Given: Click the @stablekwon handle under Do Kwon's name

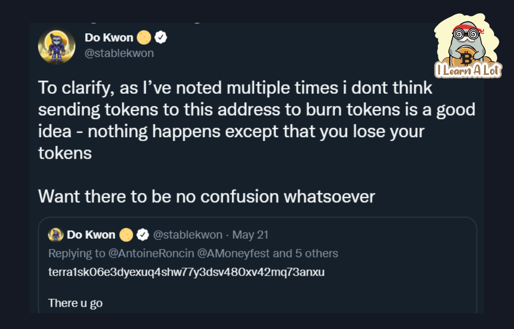Looking at the screenshot, I should (119, 53).
